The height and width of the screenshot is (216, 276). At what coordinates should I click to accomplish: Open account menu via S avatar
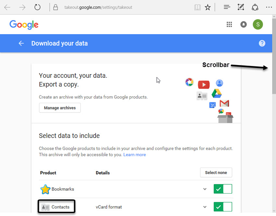tap(258, 24)
